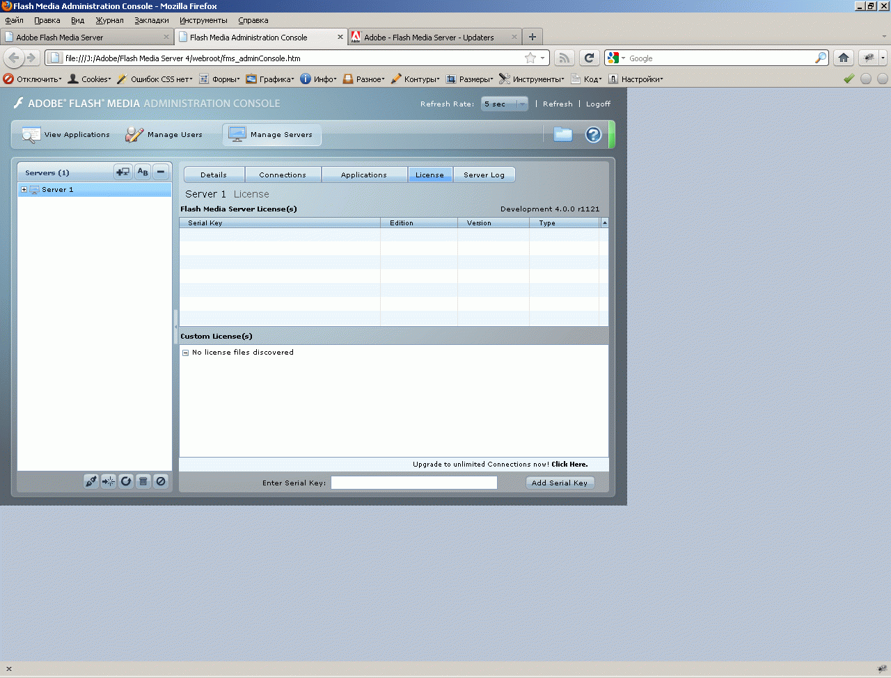Open the Файл menu
Viewport: 891px width, 678px height.
tap(14, 20)
